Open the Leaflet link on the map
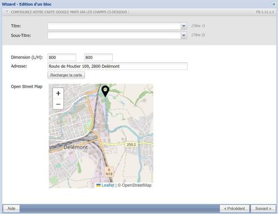Image resolution: width=278 pixels, height=214 pixels. (108, 185)
